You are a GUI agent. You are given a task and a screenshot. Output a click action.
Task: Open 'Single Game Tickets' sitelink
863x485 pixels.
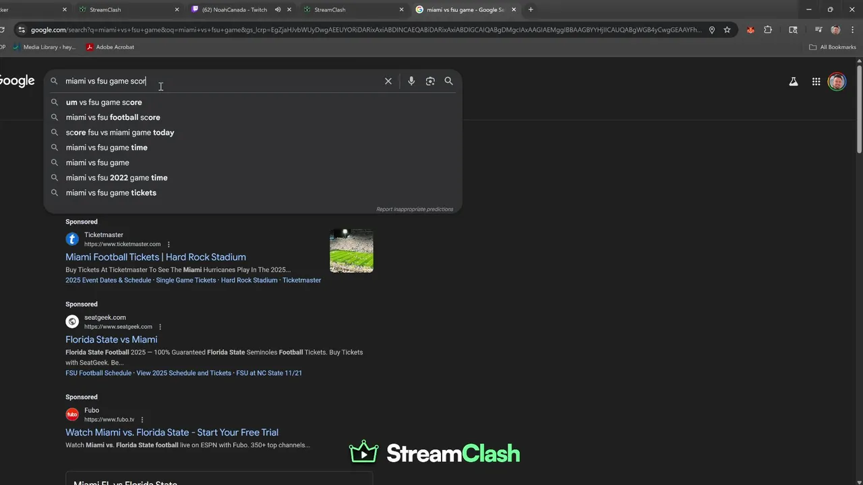pyautogui.click(x=186, y=280)
